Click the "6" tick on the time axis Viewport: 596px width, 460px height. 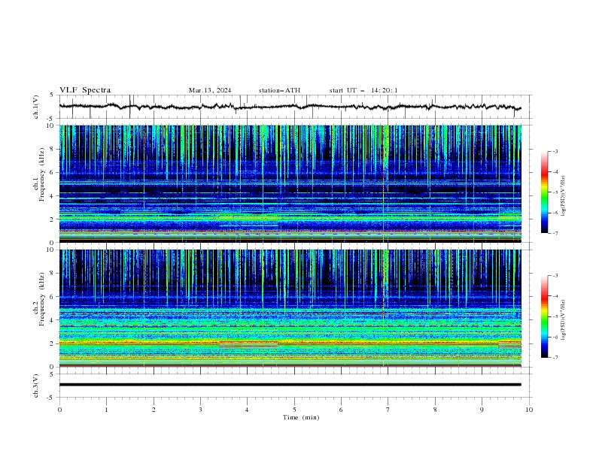341,410
